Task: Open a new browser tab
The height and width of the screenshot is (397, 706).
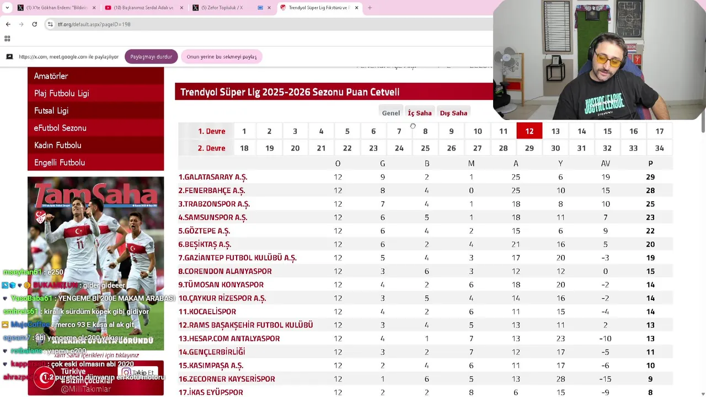Action: click(370, 8)
